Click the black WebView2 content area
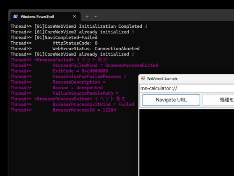234x176 pixels. (x=187, y=143)
